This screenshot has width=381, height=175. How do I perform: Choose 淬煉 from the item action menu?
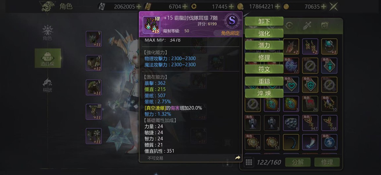click(x=264, y=93)
